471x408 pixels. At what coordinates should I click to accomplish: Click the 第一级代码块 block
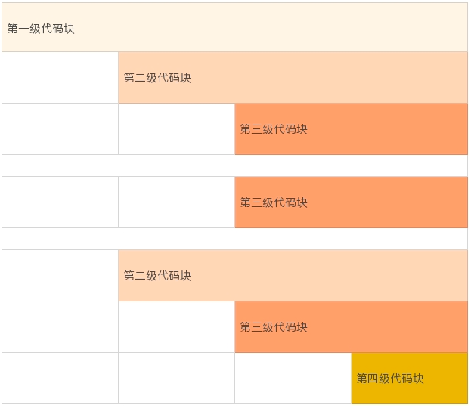234,27
